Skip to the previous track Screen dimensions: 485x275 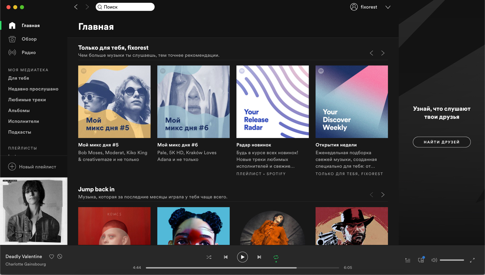[226, 257]
